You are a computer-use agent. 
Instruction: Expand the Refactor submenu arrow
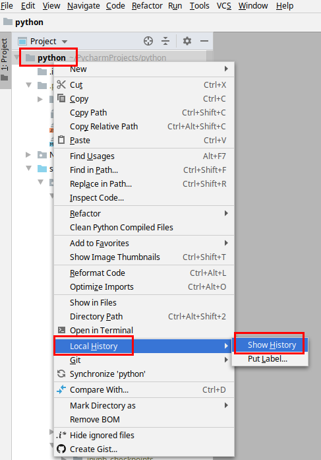(x=226, y=213)
